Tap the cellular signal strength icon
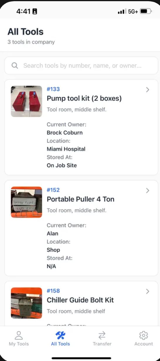Image resolution: width=160 pixels, height=361 pixels. click(x=122, y=11)
